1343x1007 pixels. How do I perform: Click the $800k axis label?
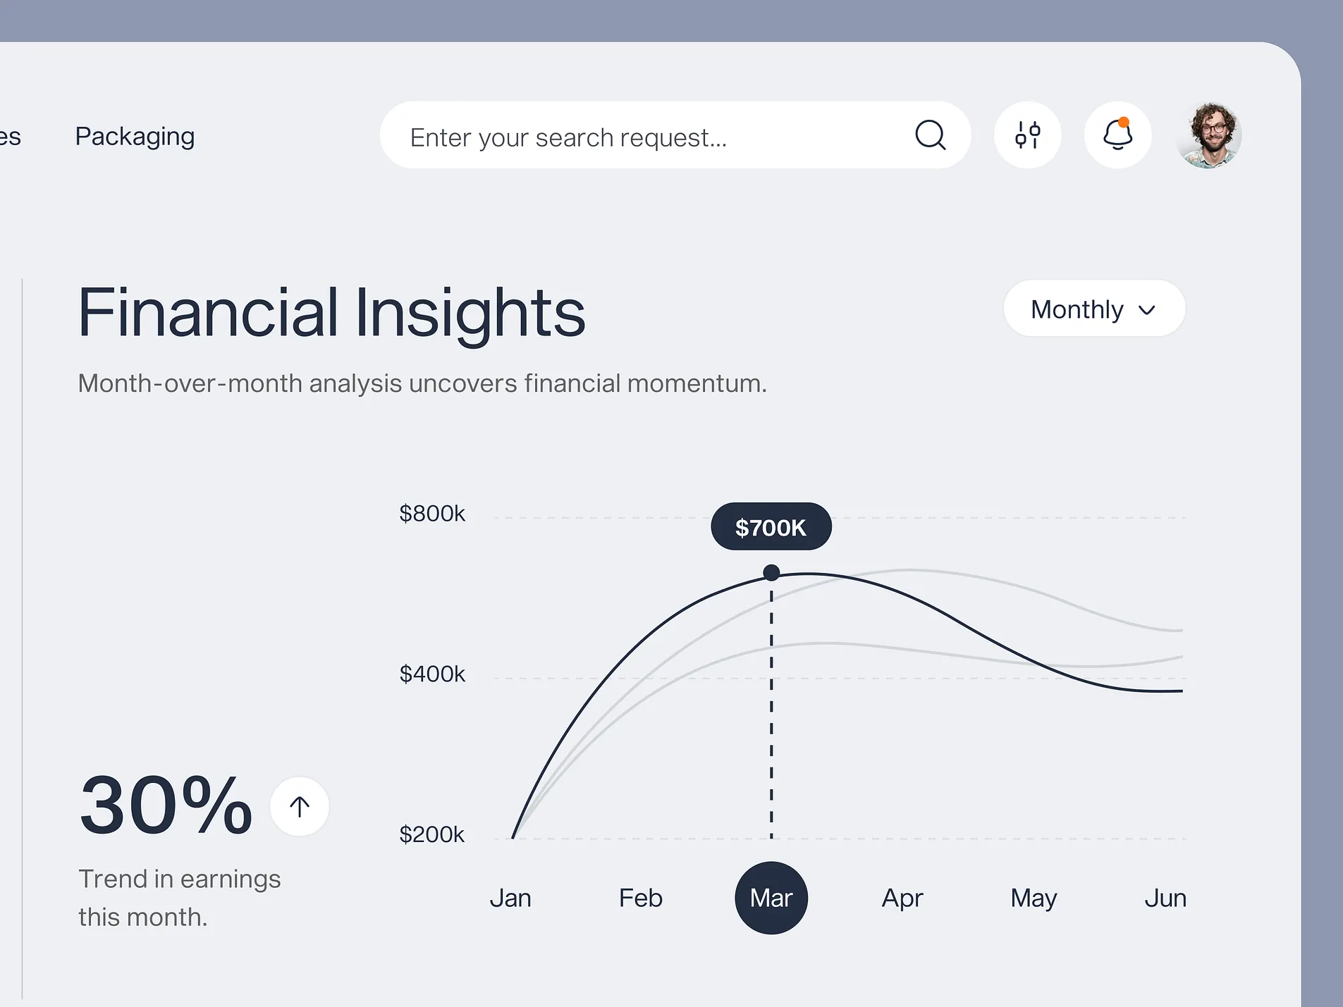[432, 514]
